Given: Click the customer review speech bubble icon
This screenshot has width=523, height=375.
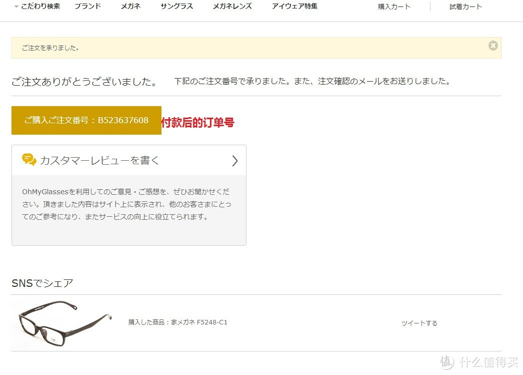Looking at the screenshot, I should 29,160.
